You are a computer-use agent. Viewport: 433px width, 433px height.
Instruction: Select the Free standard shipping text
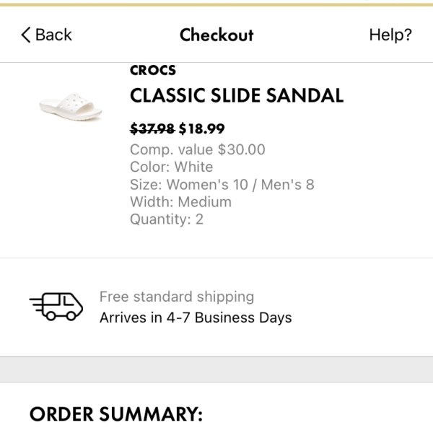(177, 297)
